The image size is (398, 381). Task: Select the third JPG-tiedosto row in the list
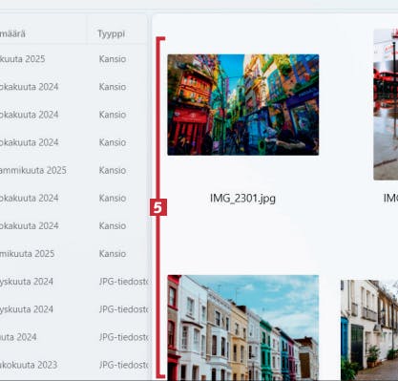click(x=73, y=337)
